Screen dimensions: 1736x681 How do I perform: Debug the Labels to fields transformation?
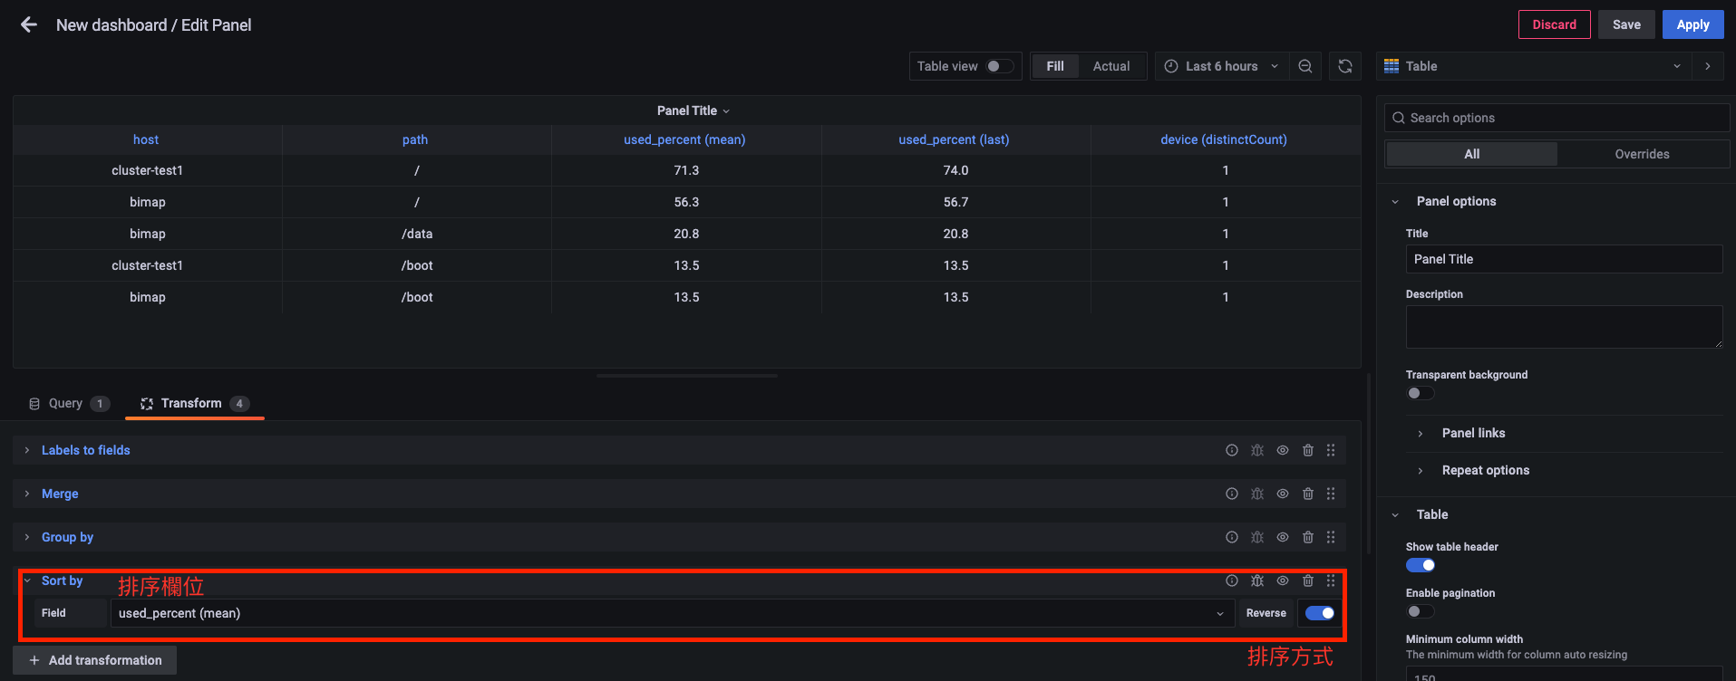[1257, 450]
